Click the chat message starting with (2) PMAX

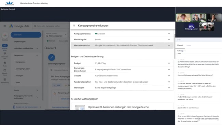point(198,64)
